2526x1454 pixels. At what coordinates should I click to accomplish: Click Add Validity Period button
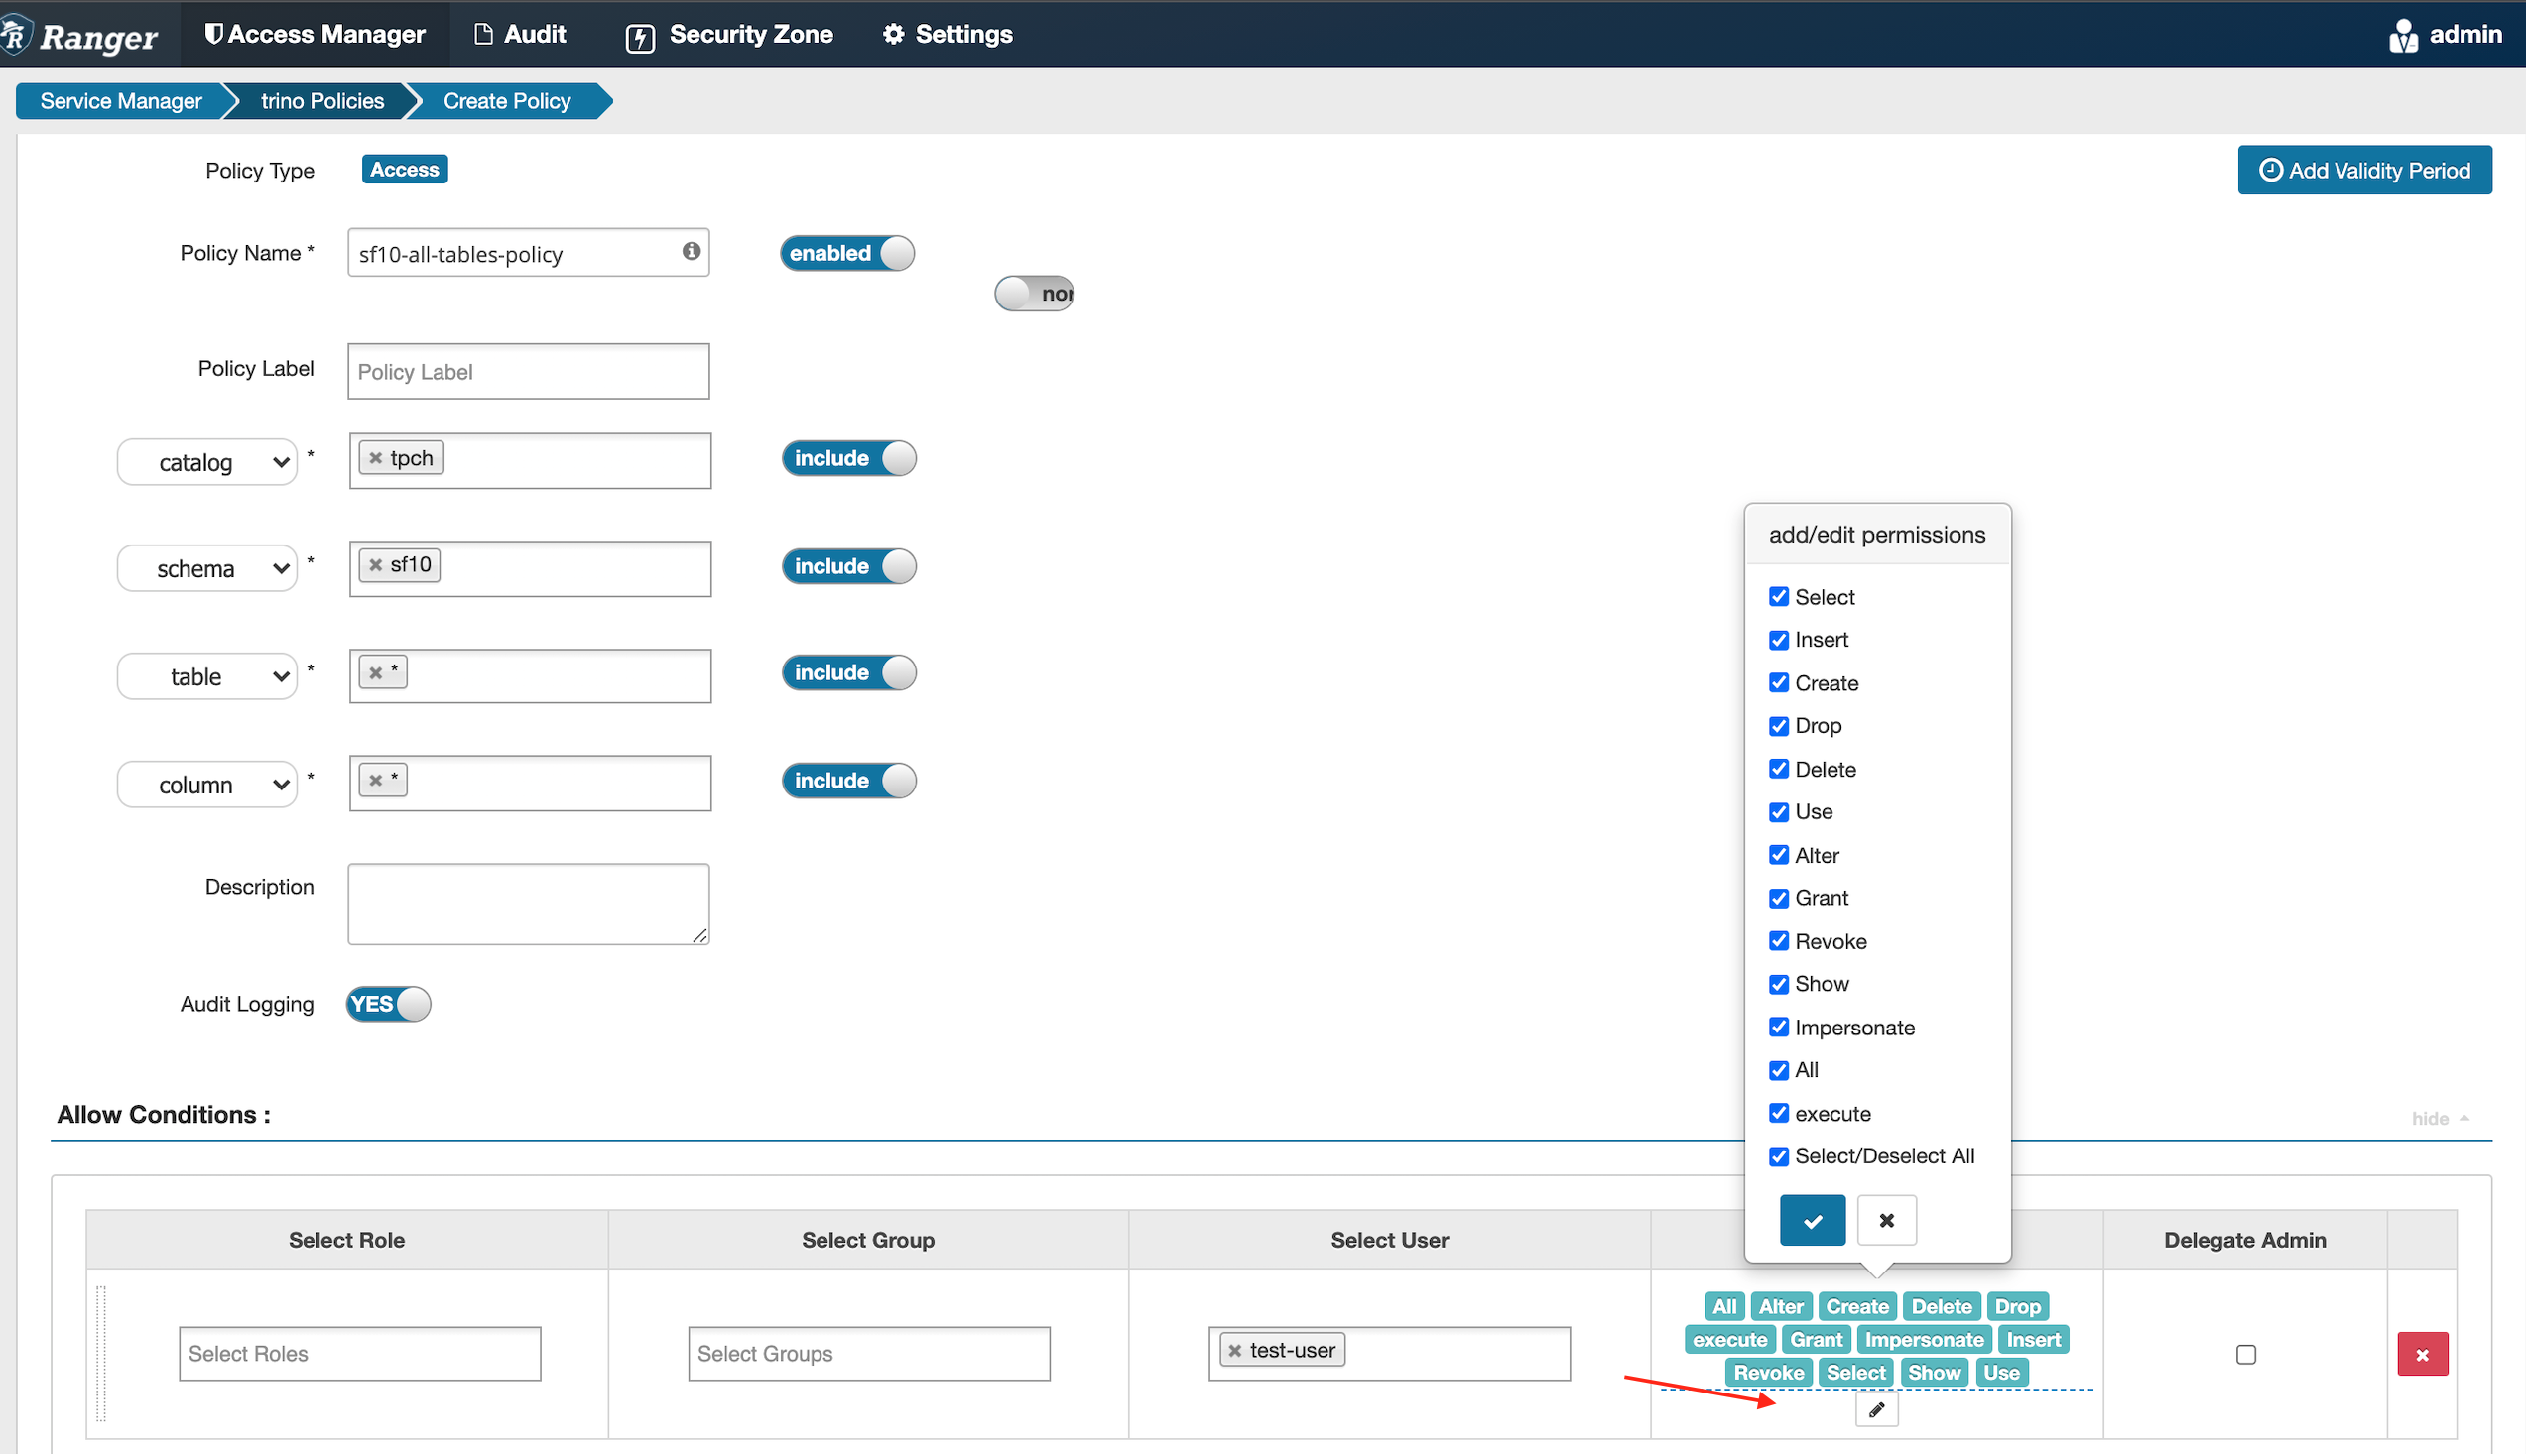[x=2363, y=170]
